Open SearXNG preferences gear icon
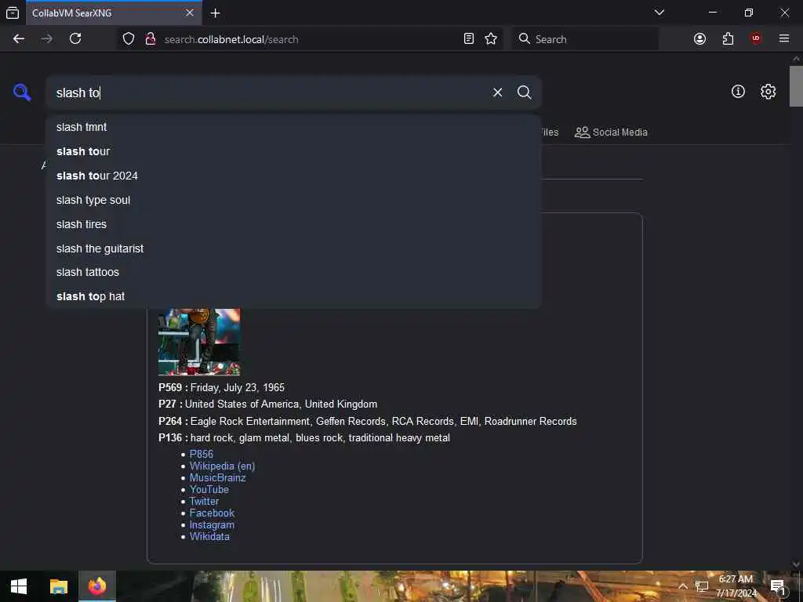Screen dimensions: 803x602 click(768, 91)
